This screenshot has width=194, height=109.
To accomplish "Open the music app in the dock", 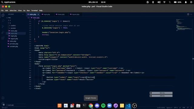I will 59,106.
